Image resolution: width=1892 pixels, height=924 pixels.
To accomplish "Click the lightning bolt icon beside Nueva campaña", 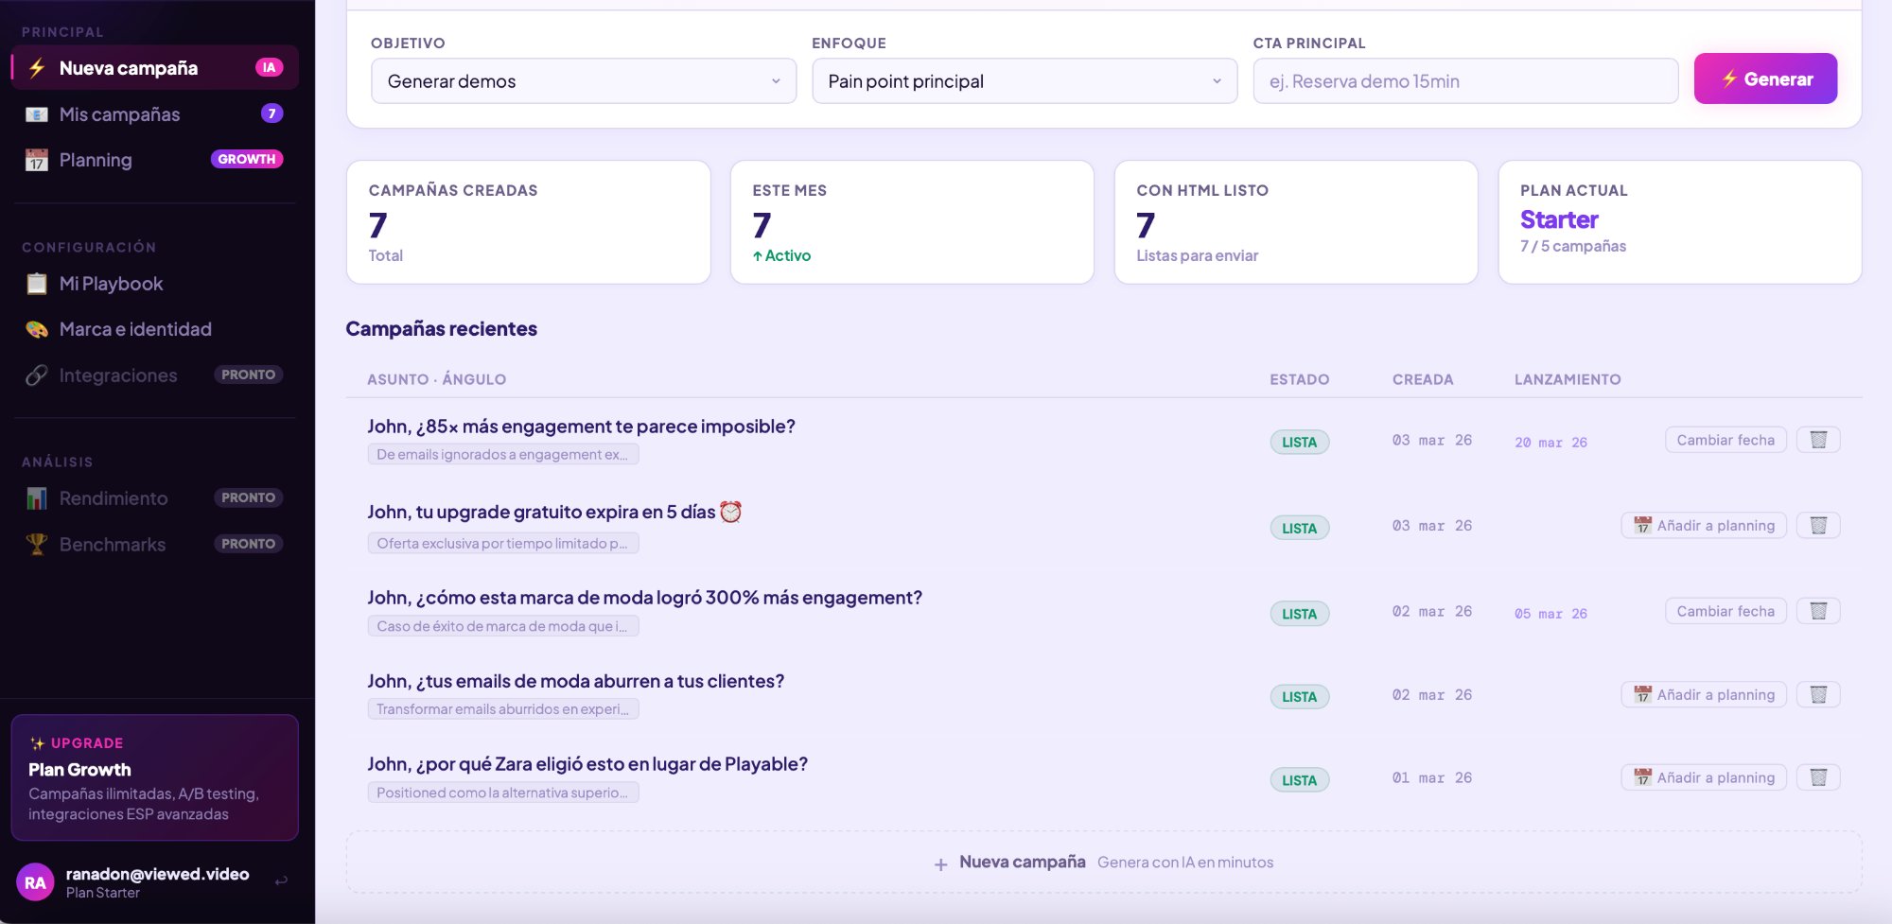I will pyautogui.click(x=37, y=68).
